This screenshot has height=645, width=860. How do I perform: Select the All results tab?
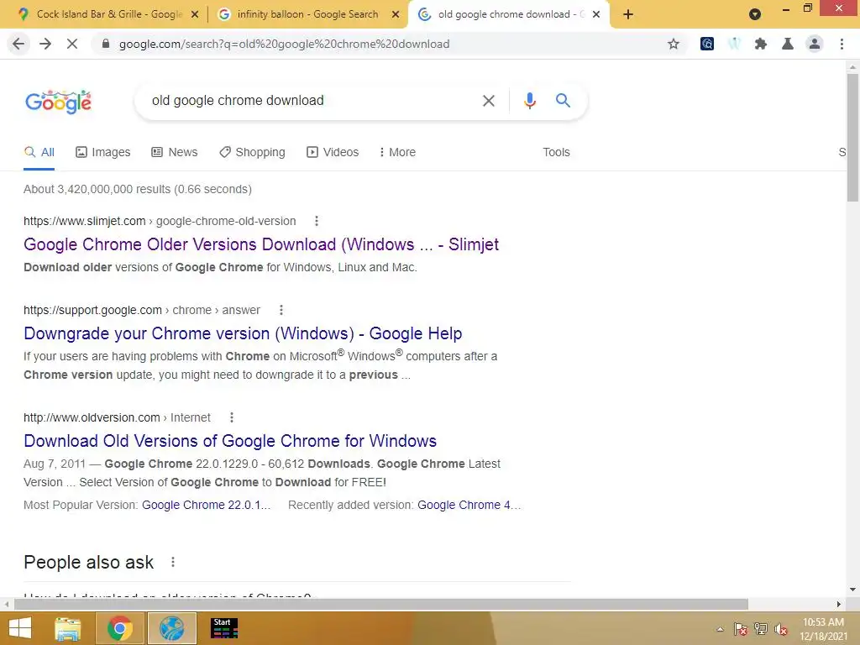click(x=39, y=153)
